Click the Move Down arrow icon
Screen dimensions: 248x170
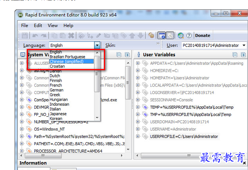[x=141, y=35]
